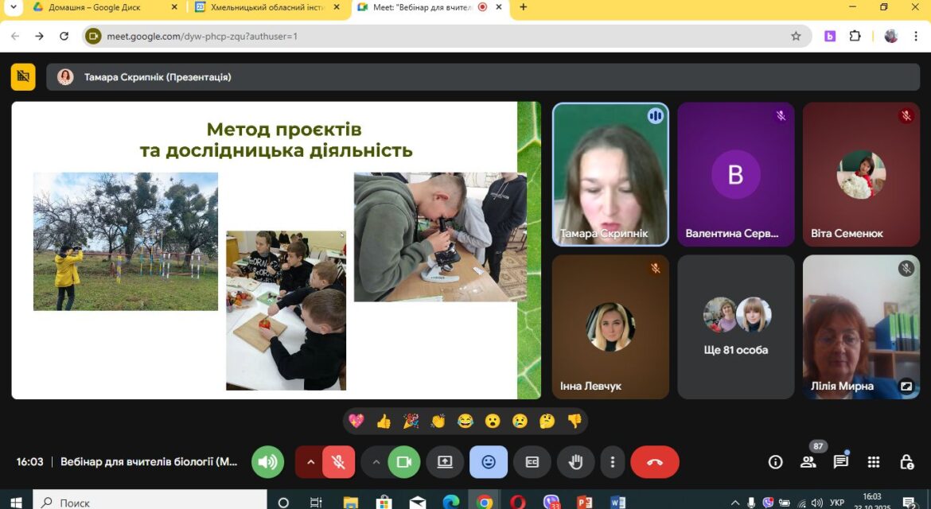931x509 pixels.
Task: Send the thumbs up emoji reaction
Action: coord(384,422)
